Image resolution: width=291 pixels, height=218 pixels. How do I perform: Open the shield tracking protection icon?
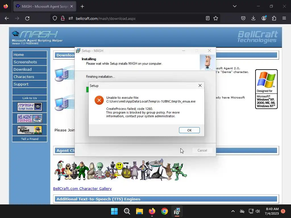tap(55, 18)
